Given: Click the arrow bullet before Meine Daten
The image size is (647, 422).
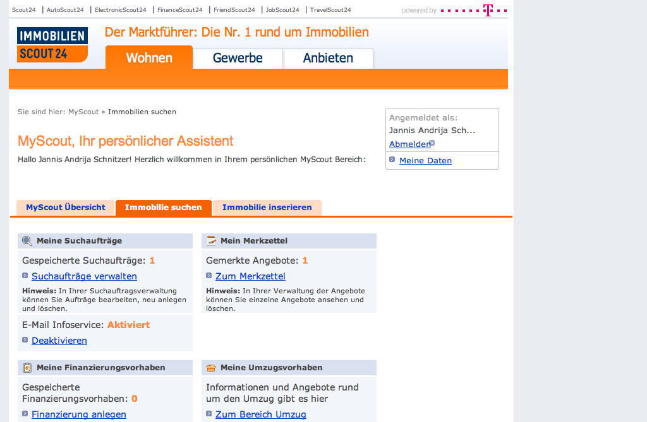Looking at the screenshot, I should [x=392, y=160].
